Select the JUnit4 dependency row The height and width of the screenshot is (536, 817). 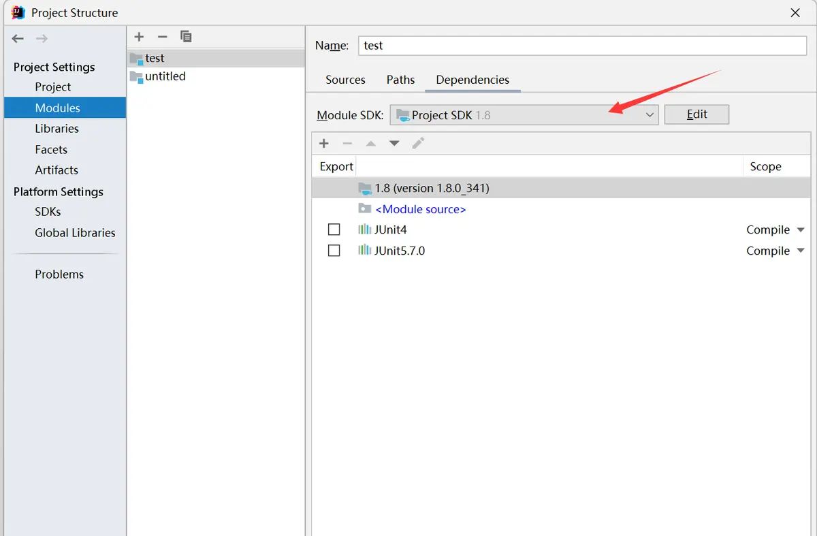point(561,230)
